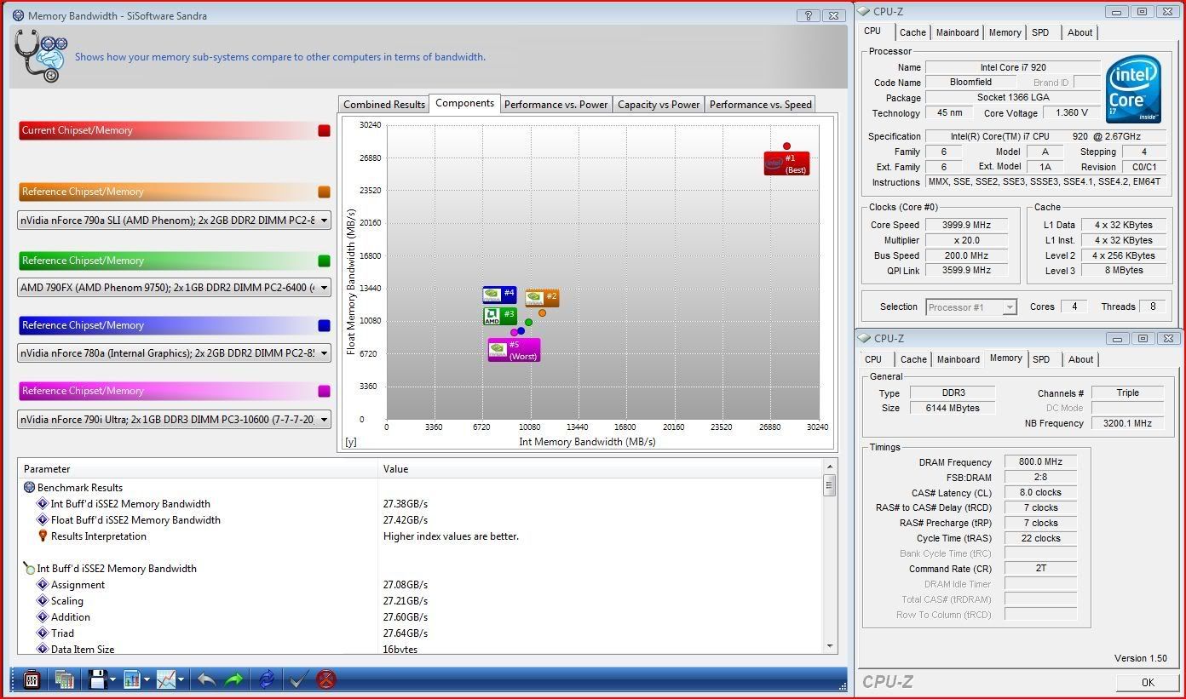This screenshot has width=1186, height=699.
Task: Open the AMD 790FX reference dropdown
Action: (x=174, y=288)
